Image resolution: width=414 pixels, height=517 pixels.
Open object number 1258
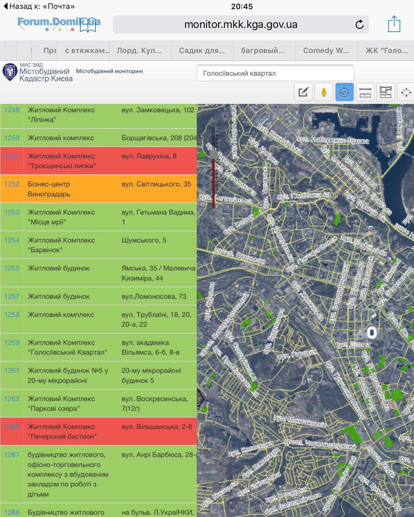(12, 315)
